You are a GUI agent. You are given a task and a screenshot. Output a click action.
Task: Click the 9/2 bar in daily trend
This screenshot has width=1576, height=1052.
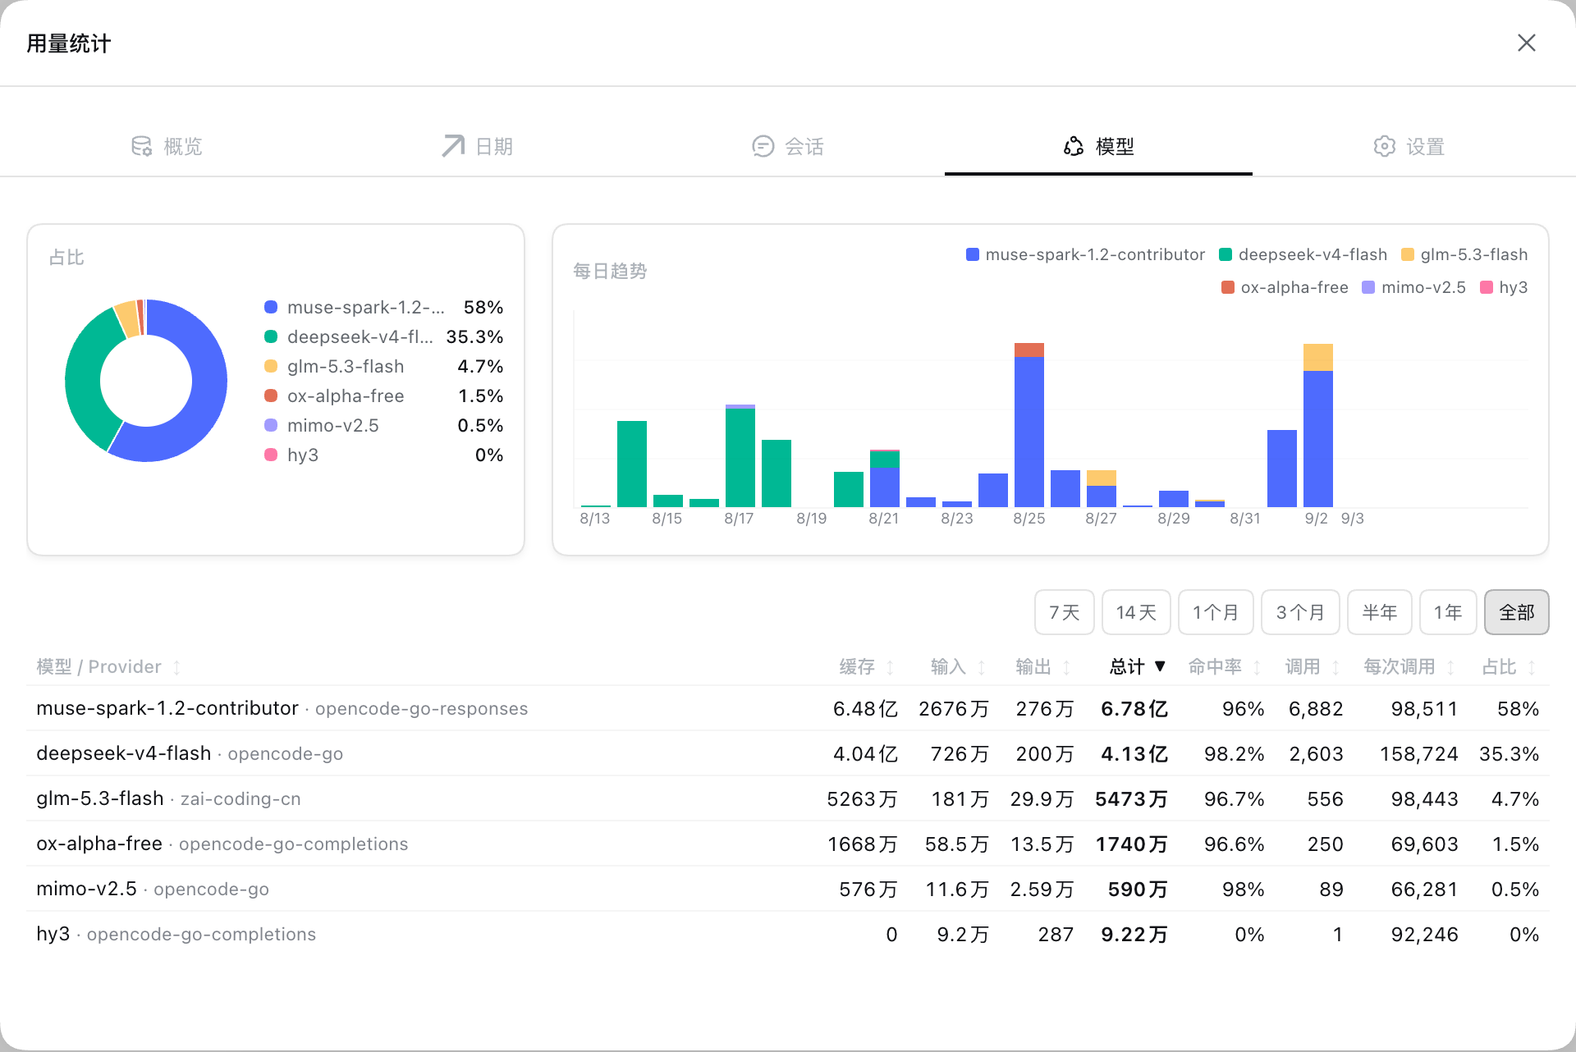[x=1318, y=425]
